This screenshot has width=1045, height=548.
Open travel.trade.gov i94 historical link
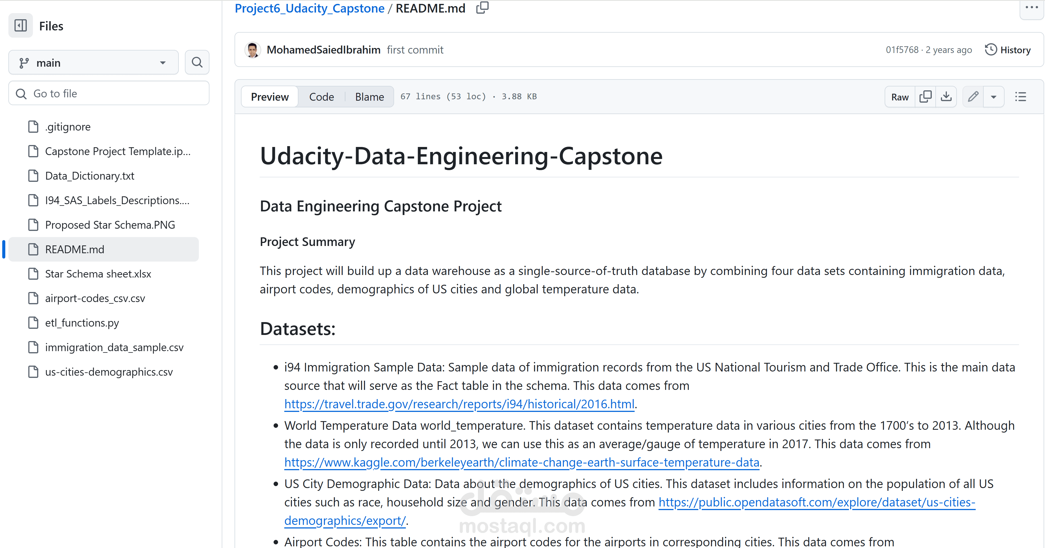point(459,404)
